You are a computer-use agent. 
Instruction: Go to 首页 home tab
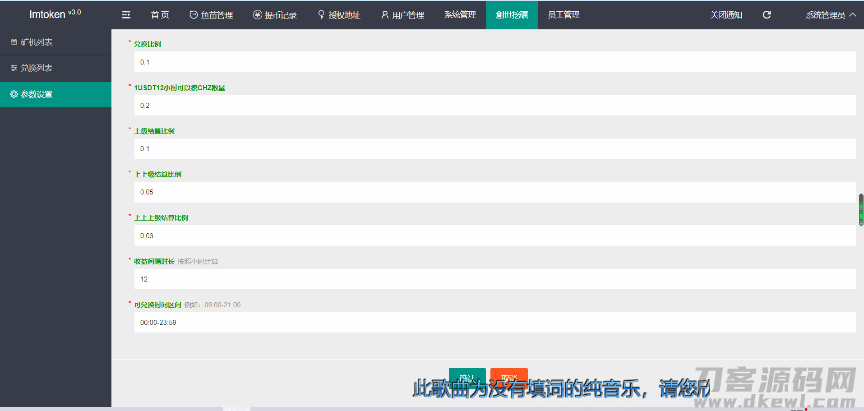[x=160, y=15]
